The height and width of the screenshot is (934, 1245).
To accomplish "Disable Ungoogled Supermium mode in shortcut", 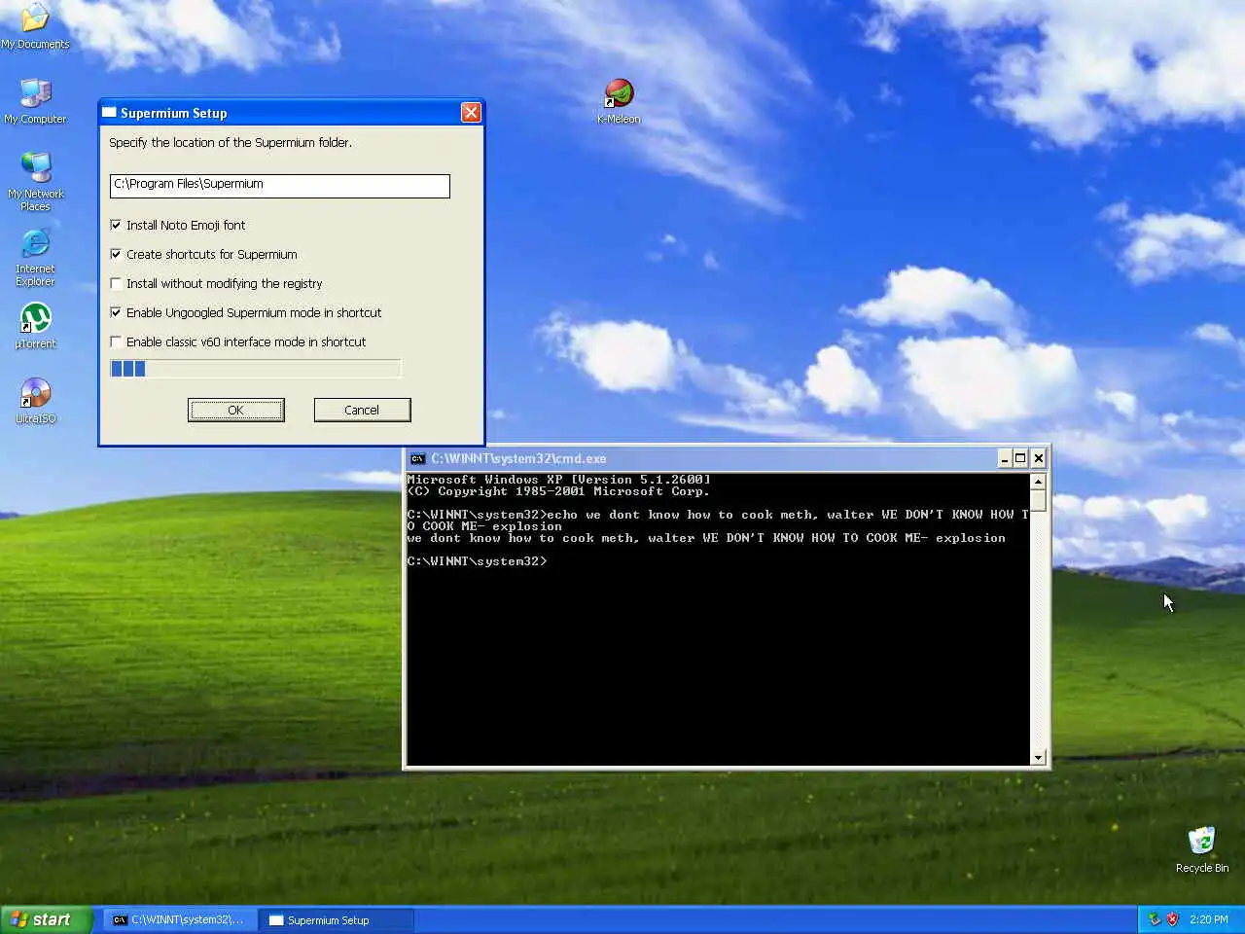I will pyautogui.click(x=116, y=312).
